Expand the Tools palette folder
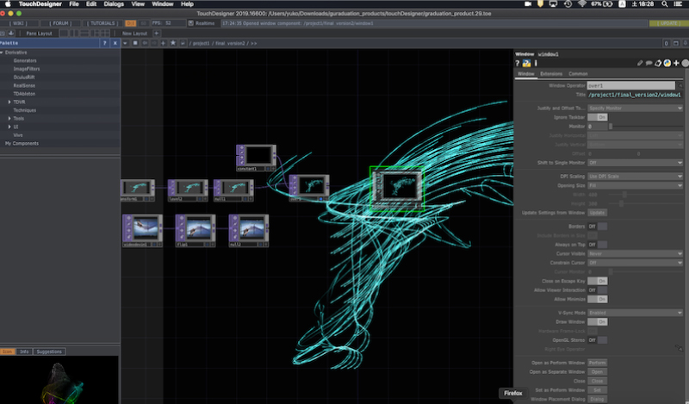Image resolution: width=689 pixels, height=404 pixels. pyautogui.click(x=9, y=119)
